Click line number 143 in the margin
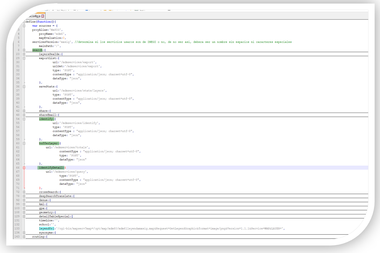380x253 pixels. click(17, 237)
